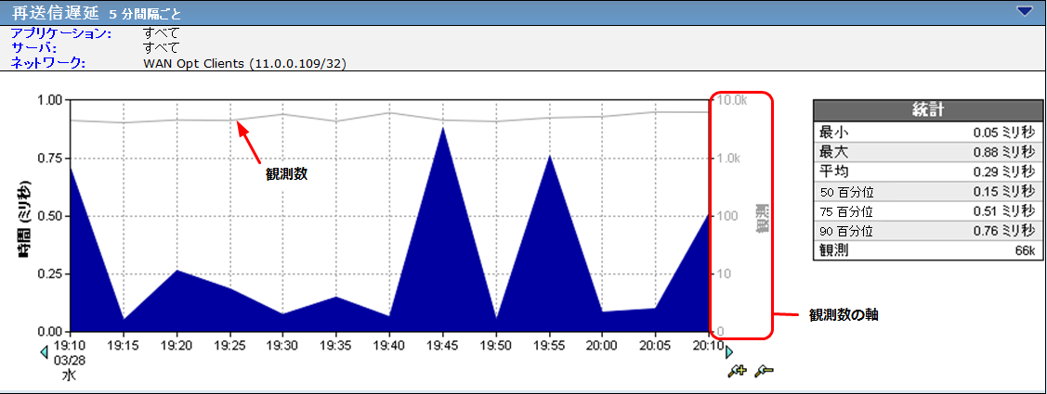Open the ネットワーク filter link

(48, 63)
